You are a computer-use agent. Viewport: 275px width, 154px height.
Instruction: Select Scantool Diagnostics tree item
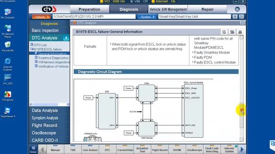(53, 58)
